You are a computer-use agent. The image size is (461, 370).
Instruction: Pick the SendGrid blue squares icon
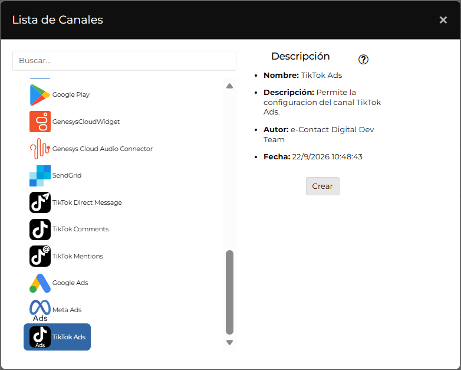tap(40, 176)
